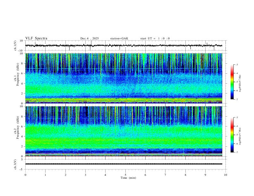This screenshot has height=196, width=254.
Task: Click the "ch.3(V)" axis label
Action: [x=15, y=164]
